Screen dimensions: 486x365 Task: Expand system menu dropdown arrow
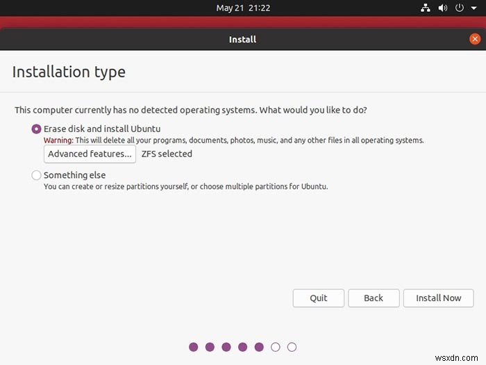tap(474, 8)
